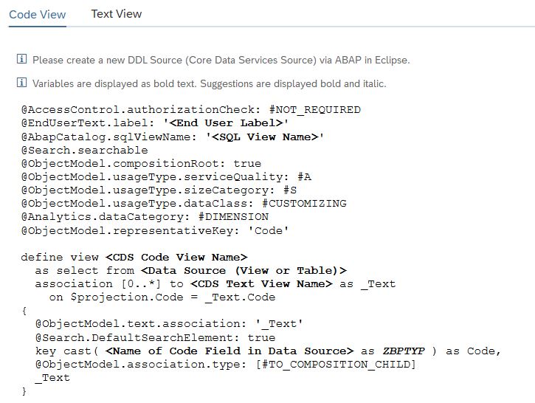Screen dimensions: 535x403
Task: Click the Data Source (View or Table) placeholder
Action: click(x=244, y=270)
